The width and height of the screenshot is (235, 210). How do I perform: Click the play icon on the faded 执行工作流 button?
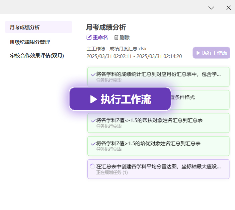198,53
